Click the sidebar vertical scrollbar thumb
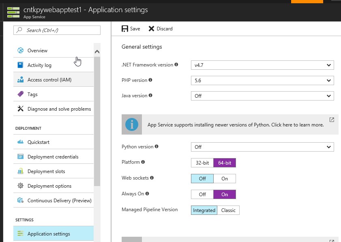341x242 pixels. click(x=97, y=121)
